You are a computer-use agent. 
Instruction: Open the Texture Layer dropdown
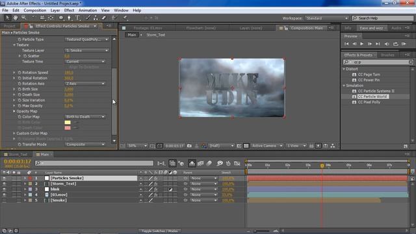(x=86, y=51)
